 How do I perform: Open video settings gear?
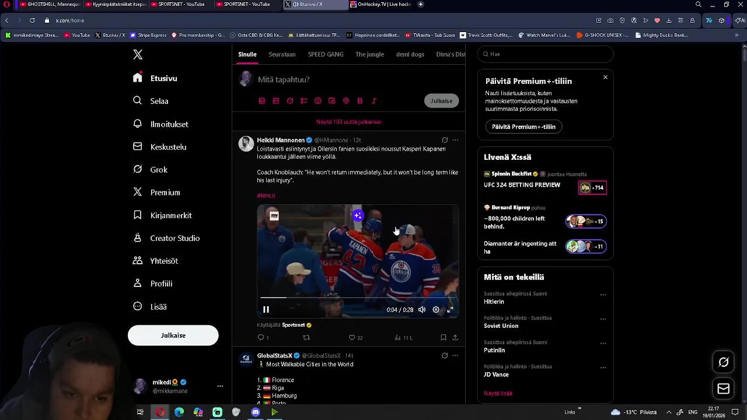pos(436,310)
